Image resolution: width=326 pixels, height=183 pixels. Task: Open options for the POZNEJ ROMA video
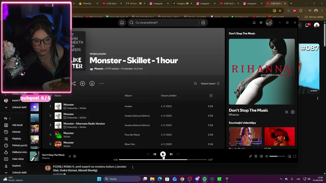click(x=133, y=167)
